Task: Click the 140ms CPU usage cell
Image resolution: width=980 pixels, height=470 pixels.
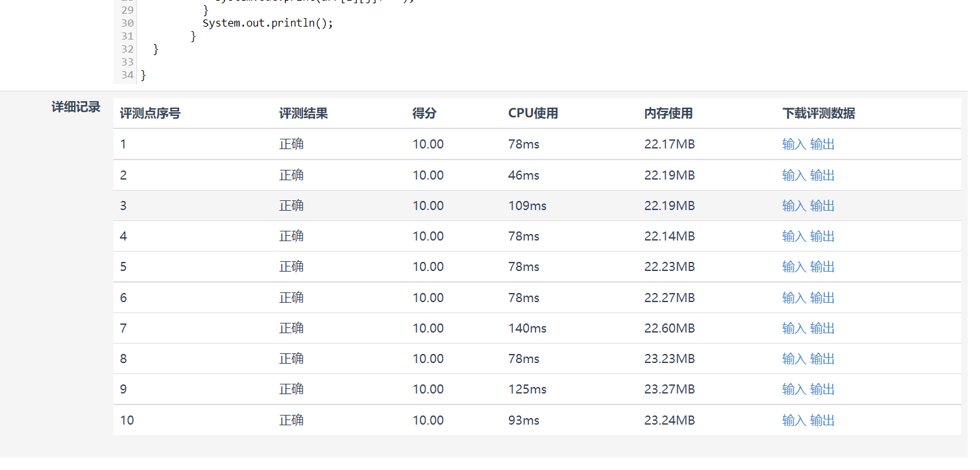Action: tap(527, 329)
